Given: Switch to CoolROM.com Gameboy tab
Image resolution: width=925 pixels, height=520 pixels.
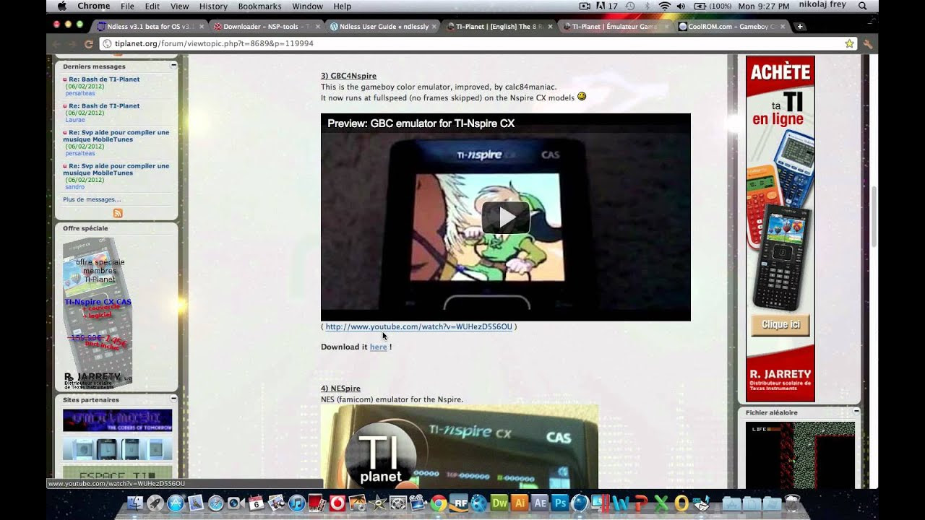Looking at the screenshot, I should coord(731,27).
